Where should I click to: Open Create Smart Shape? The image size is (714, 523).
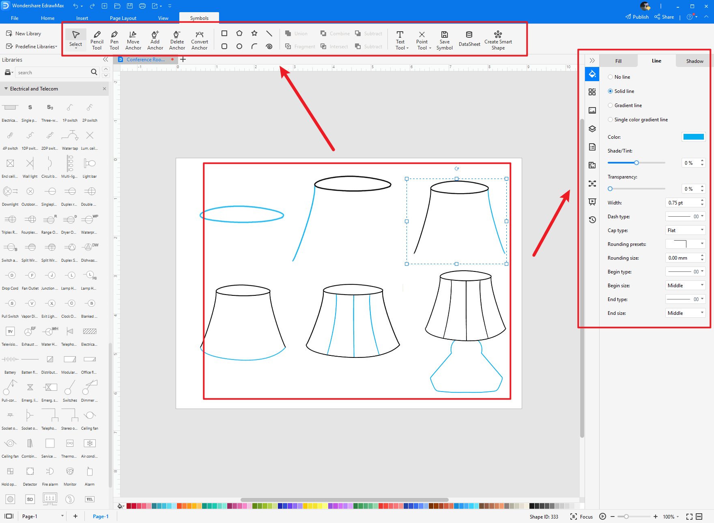pos(498,40)
